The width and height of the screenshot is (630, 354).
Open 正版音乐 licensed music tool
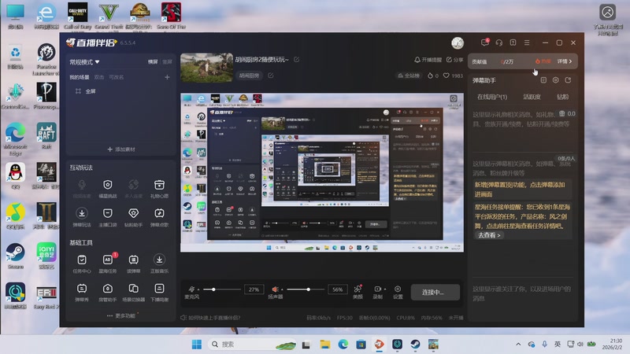159,264
